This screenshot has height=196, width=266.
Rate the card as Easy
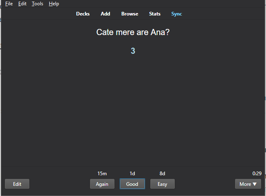click(x=162, y=184)
